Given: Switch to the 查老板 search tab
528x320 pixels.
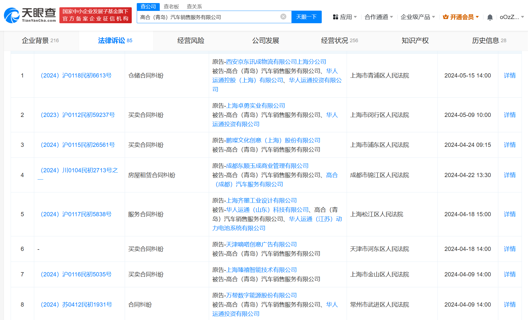Looking at the screenshot, I should tap(171, 6).
